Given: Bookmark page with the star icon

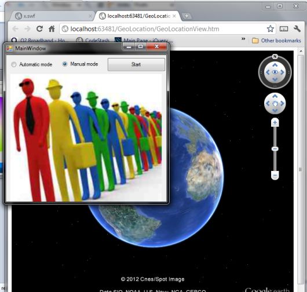Looking at the screenshot, I should (270, 29).
